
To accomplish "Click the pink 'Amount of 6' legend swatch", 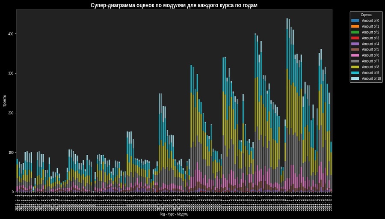I will [355, 55].
